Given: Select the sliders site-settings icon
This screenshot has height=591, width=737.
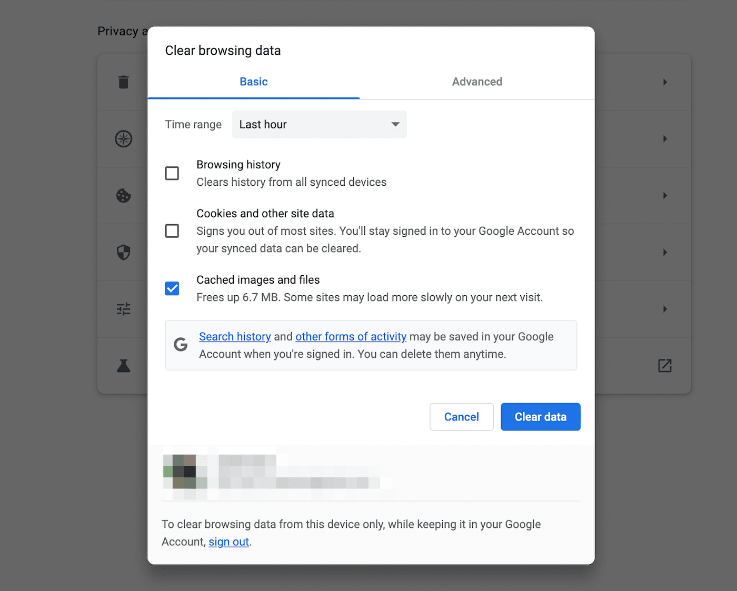Looking at the screenshot, I should (123, 309).
